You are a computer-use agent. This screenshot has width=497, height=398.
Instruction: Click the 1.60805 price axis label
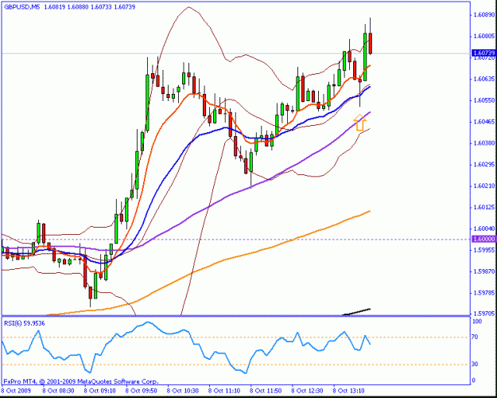click(x=483, y=36)
